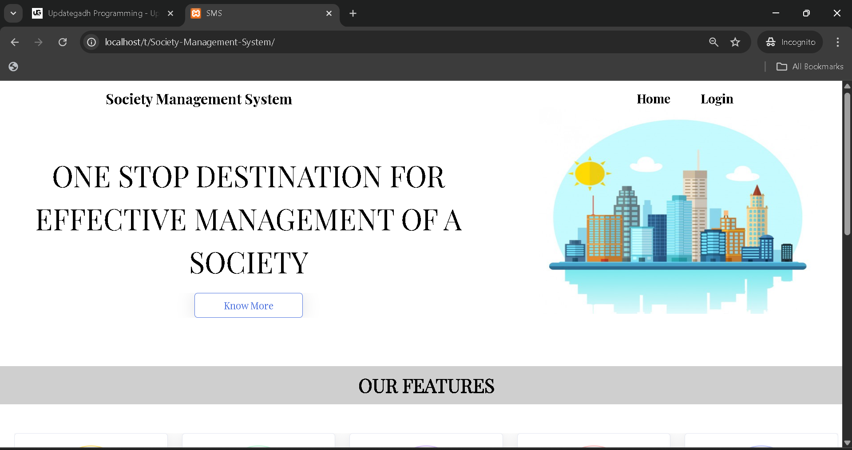Close the SMS tab
The width and height of the screenshot is (852, 450).
[329, 13]
